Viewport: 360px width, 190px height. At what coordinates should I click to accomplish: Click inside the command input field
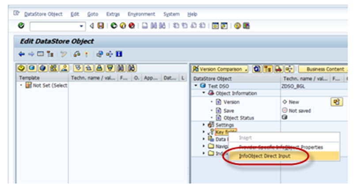point(53,26)
